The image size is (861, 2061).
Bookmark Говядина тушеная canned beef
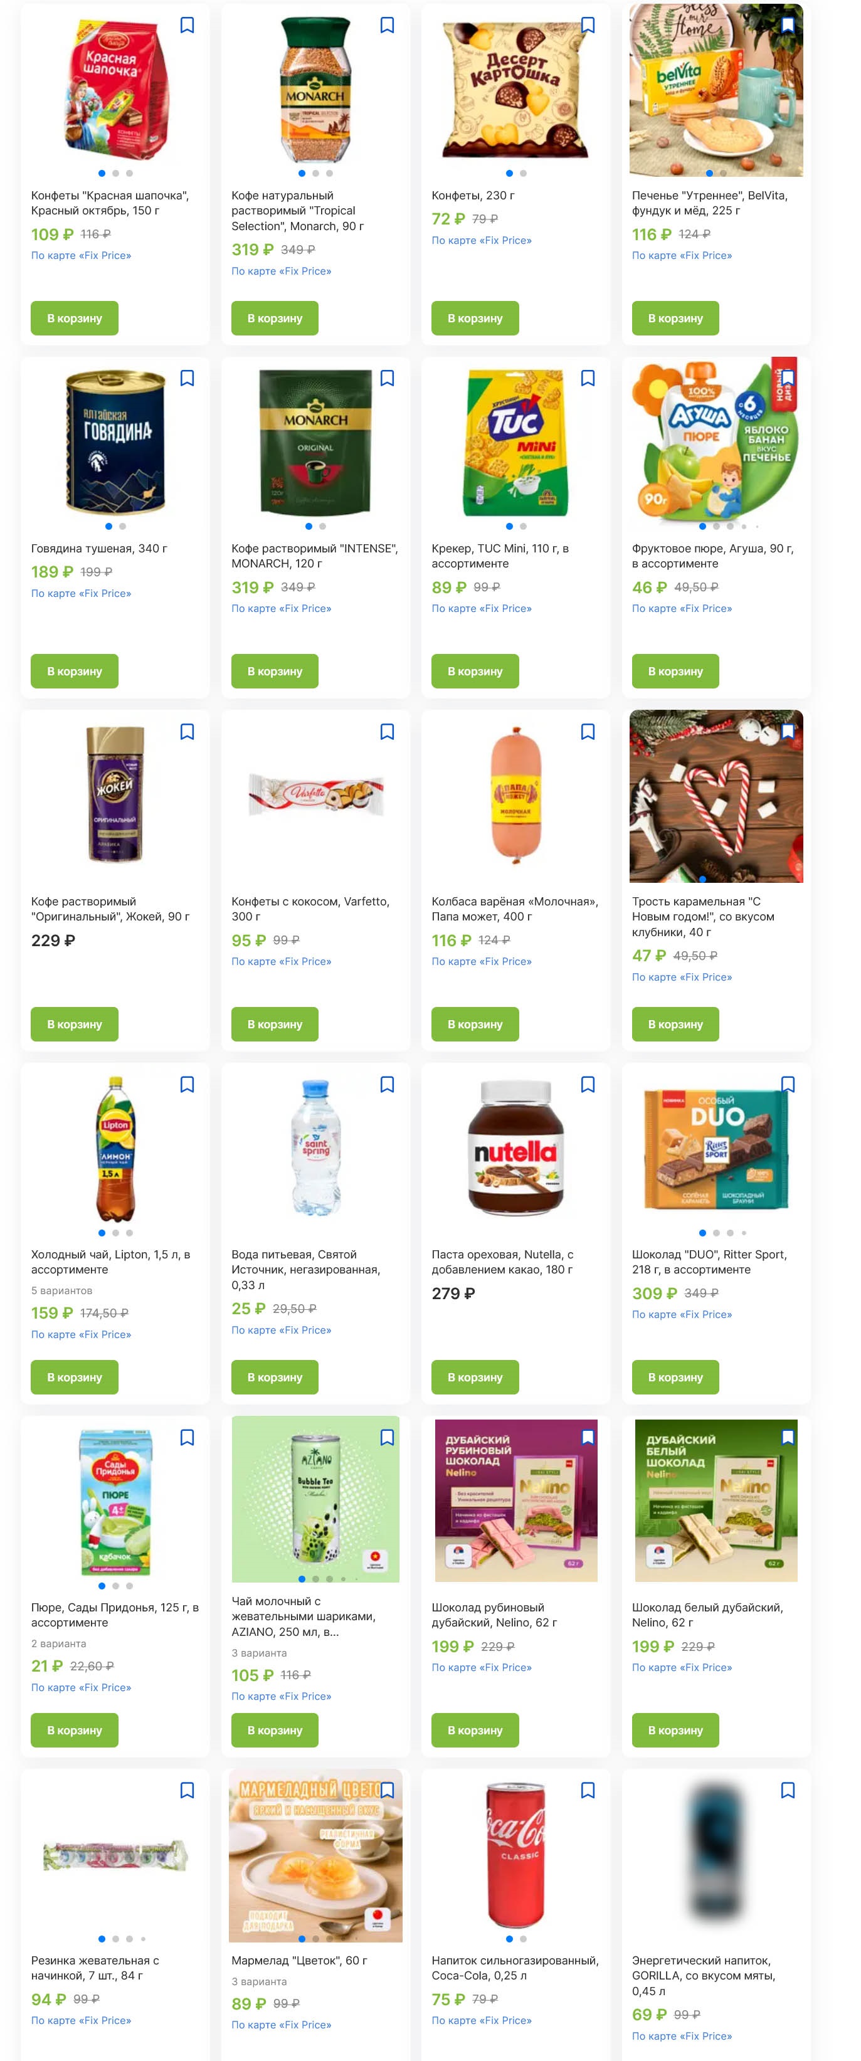(188, 379)
